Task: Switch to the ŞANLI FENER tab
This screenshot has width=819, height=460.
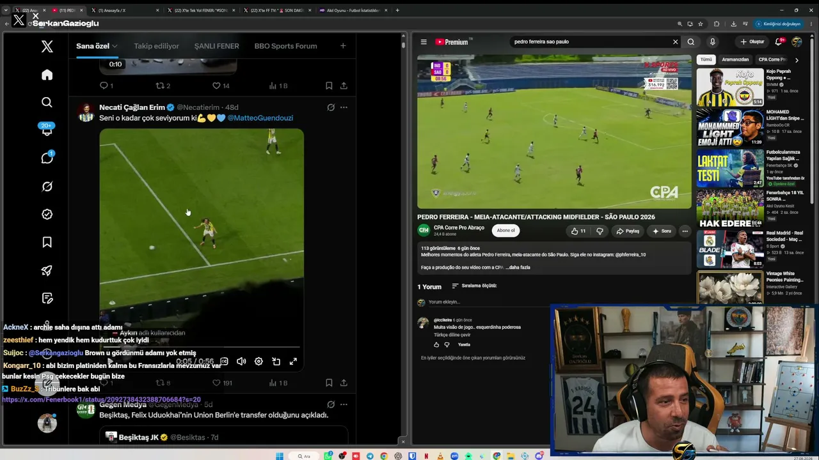Action: [216, 46]
